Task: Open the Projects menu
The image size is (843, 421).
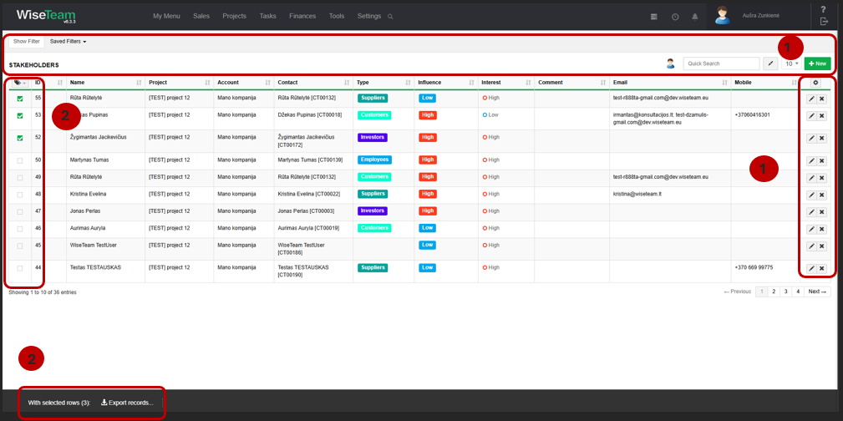Action: pyautogui.click(x=235, y=16)
